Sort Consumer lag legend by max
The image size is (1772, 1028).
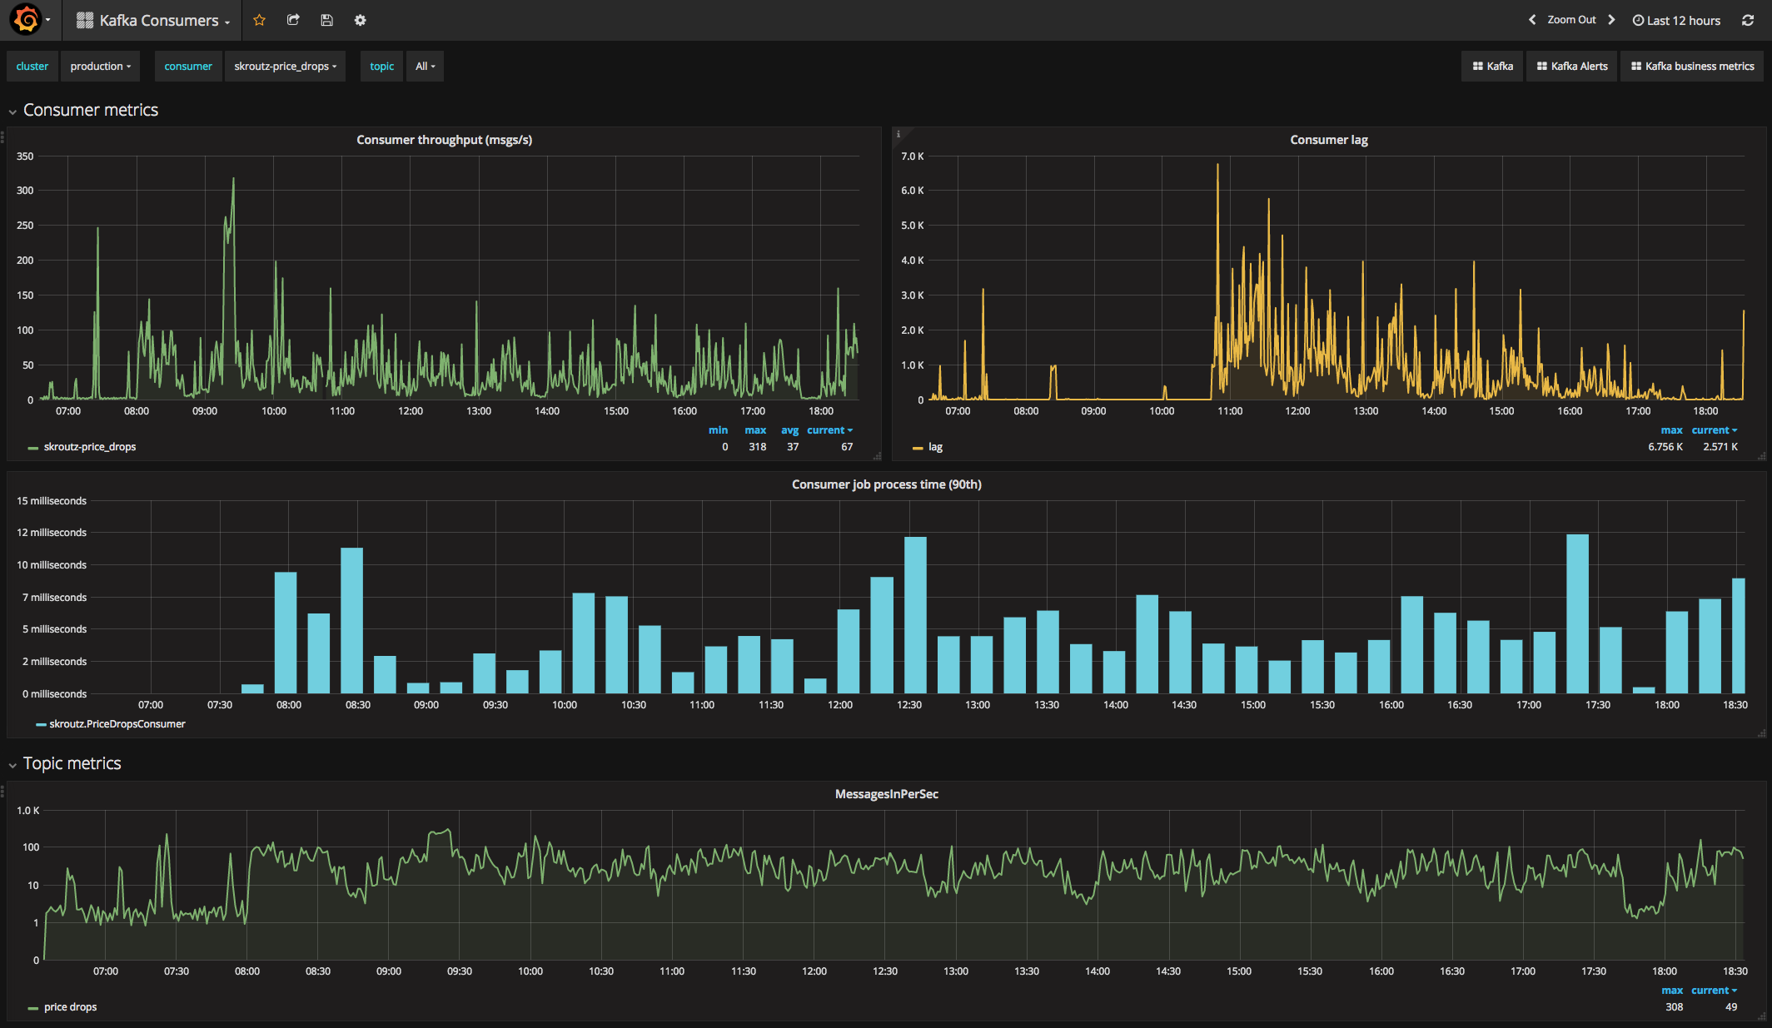[x=1671, y=430]
